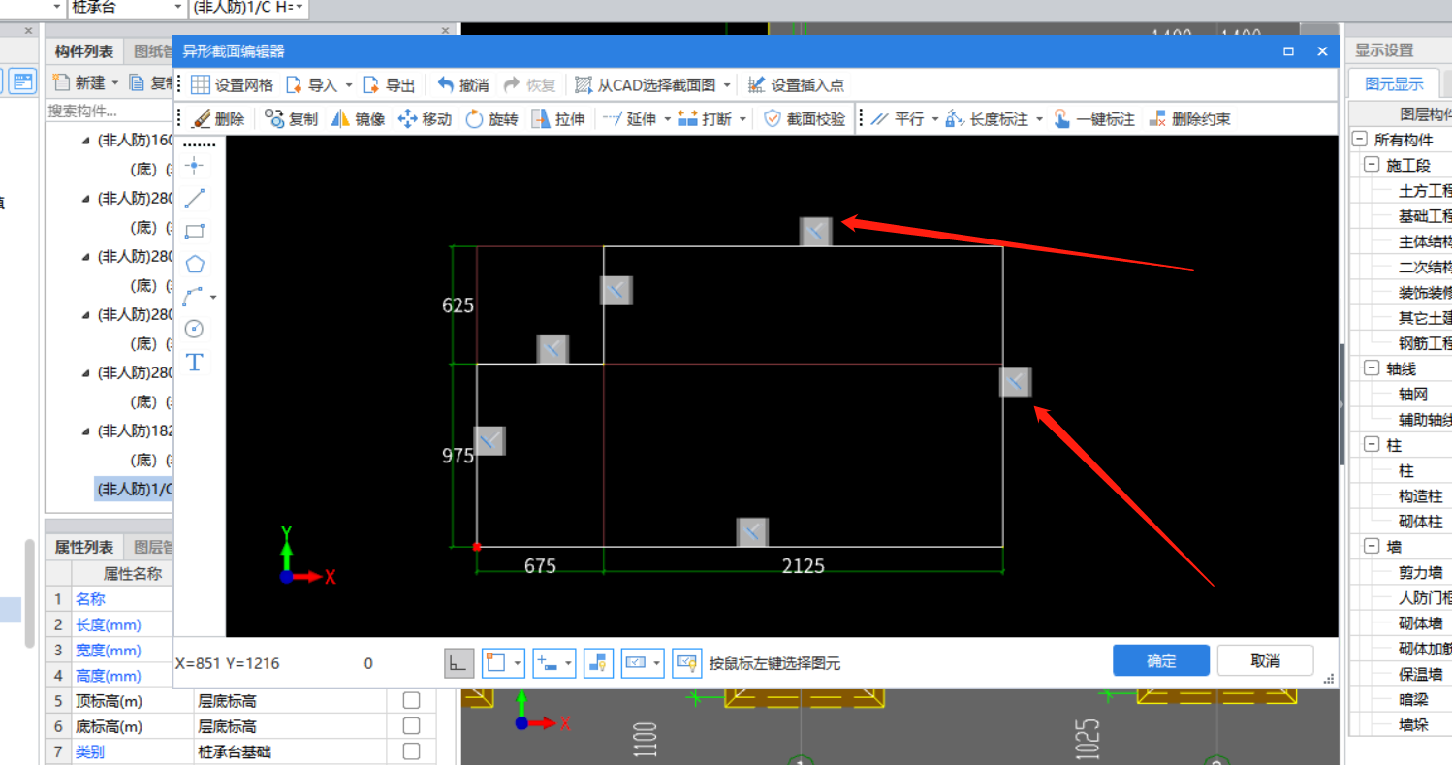Choose the 镜像 mirror tool
This screenshot has width=1452, height=765.
pos(358,119)
